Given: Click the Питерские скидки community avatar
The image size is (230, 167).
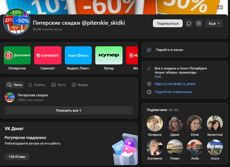Looking at the screenshot, I should pos(17,22).
